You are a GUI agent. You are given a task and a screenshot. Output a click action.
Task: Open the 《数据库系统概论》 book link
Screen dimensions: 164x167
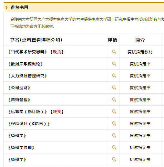click(26, 64)
